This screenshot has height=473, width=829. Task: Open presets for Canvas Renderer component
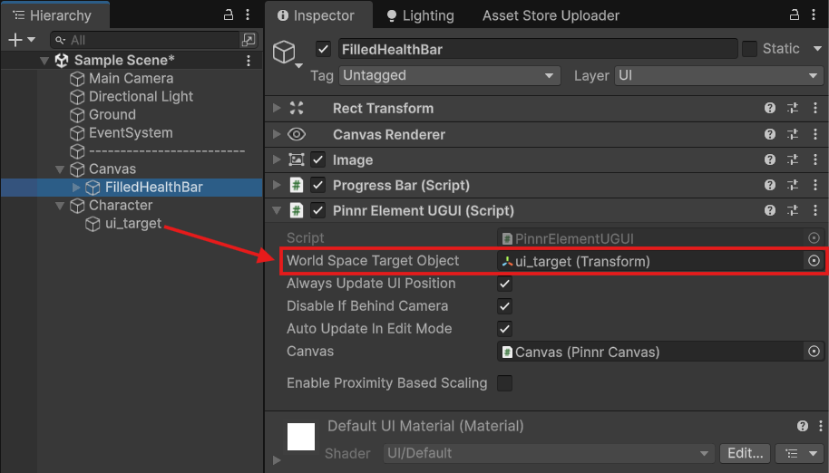pyautogui.click(x=792, y=134)
